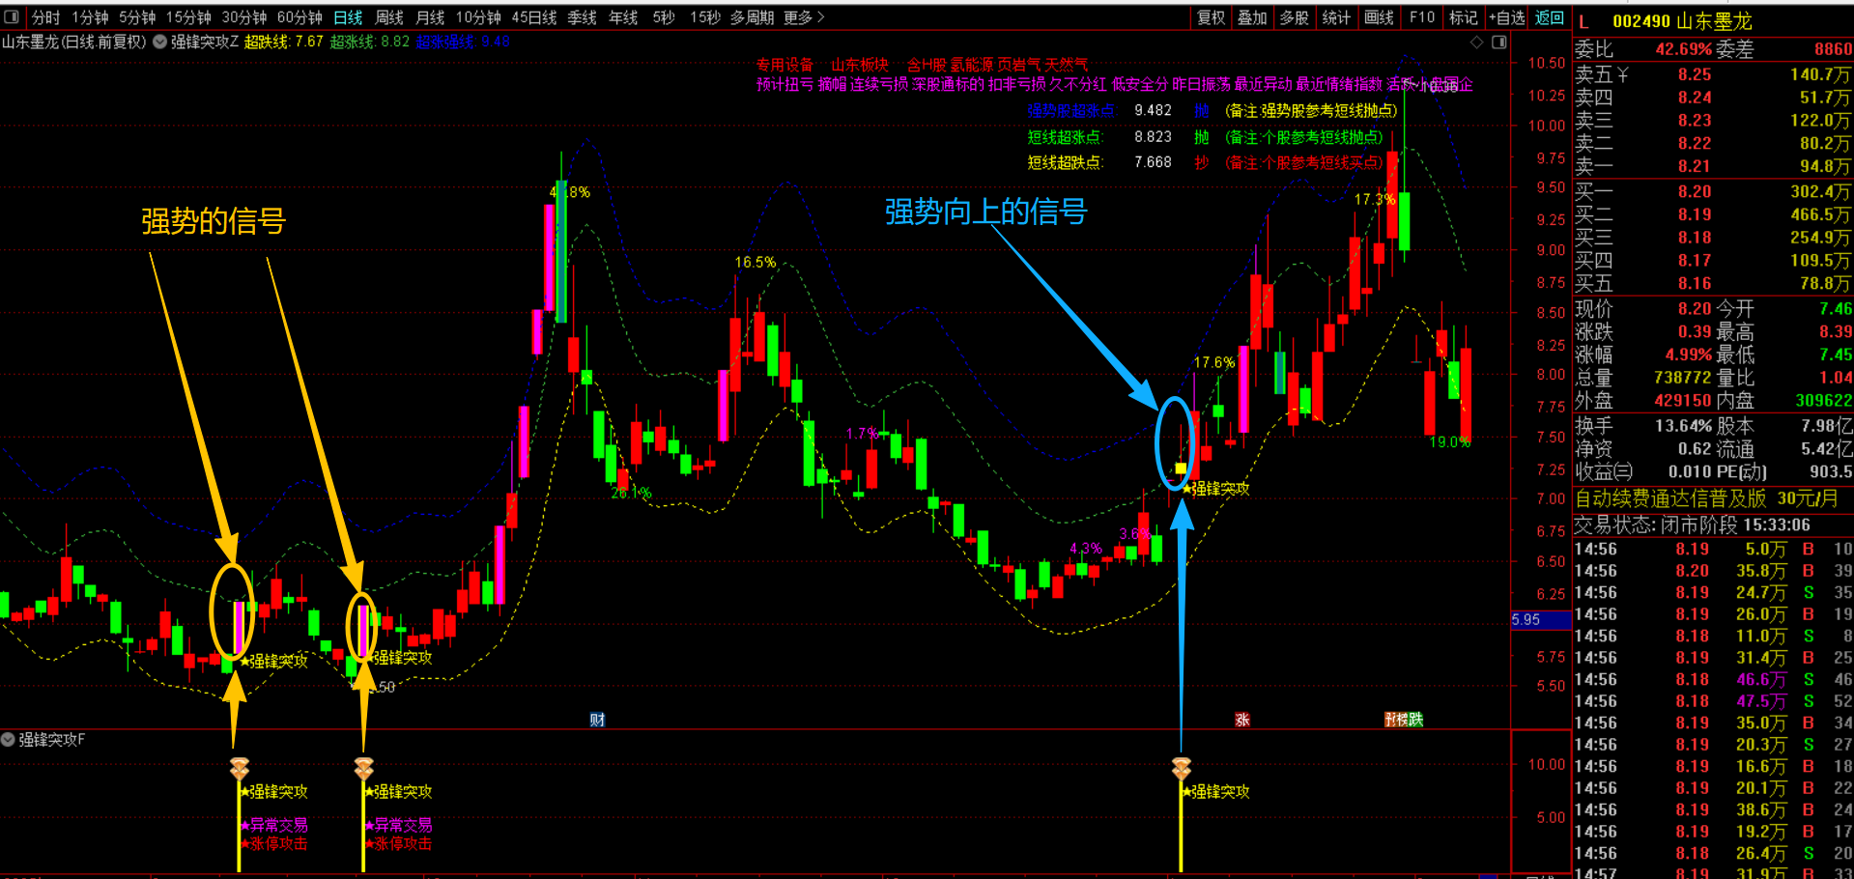Open the 45日线 period

point(534,17)
